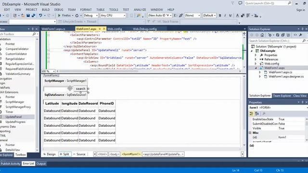Switch to Team Explorer tab
The width and height of the screenshot is (308, 173).
click(282, 96)
